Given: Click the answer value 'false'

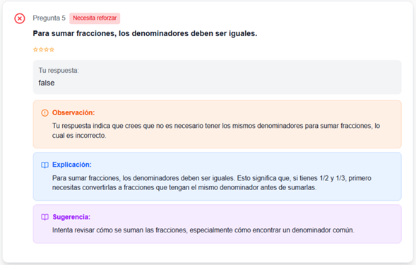Looking at the screenshot, I should 47,83.
